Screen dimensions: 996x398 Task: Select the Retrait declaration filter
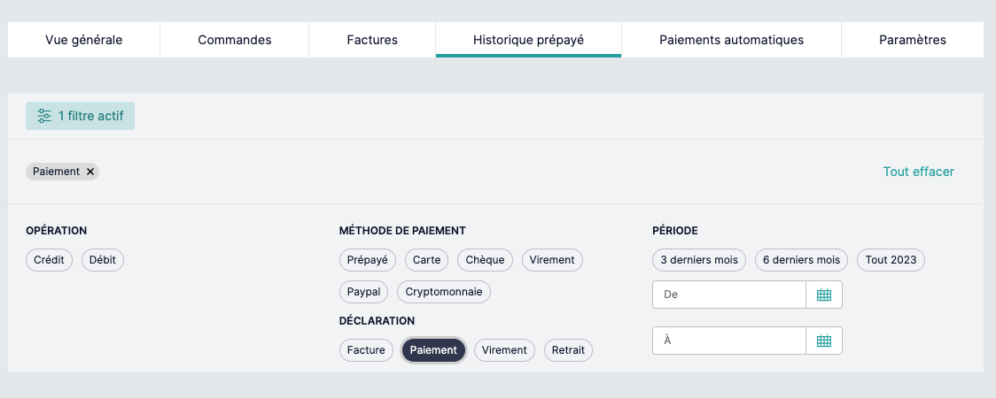tap(568, 350)
